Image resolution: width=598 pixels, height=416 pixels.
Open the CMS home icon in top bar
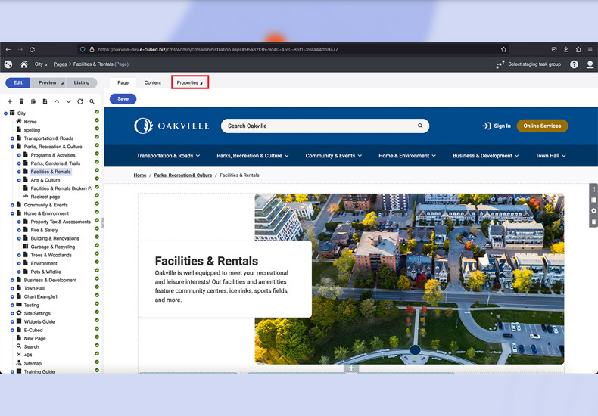click(x=24, y=64)
